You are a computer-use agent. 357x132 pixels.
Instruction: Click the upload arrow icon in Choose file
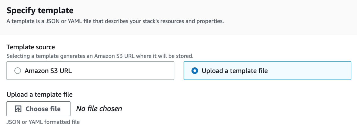(18, 109)
